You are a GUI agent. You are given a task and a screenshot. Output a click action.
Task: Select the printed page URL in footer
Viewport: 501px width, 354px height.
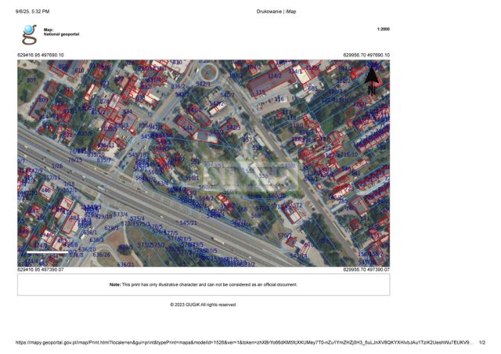[x=244, y=342]
